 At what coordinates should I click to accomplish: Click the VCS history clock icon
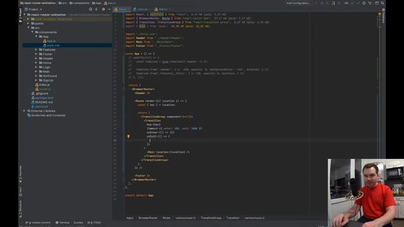(364, 3)
